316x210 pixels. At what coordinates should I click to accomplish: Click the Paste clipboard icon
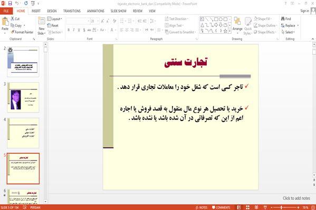tap(5, 22)
